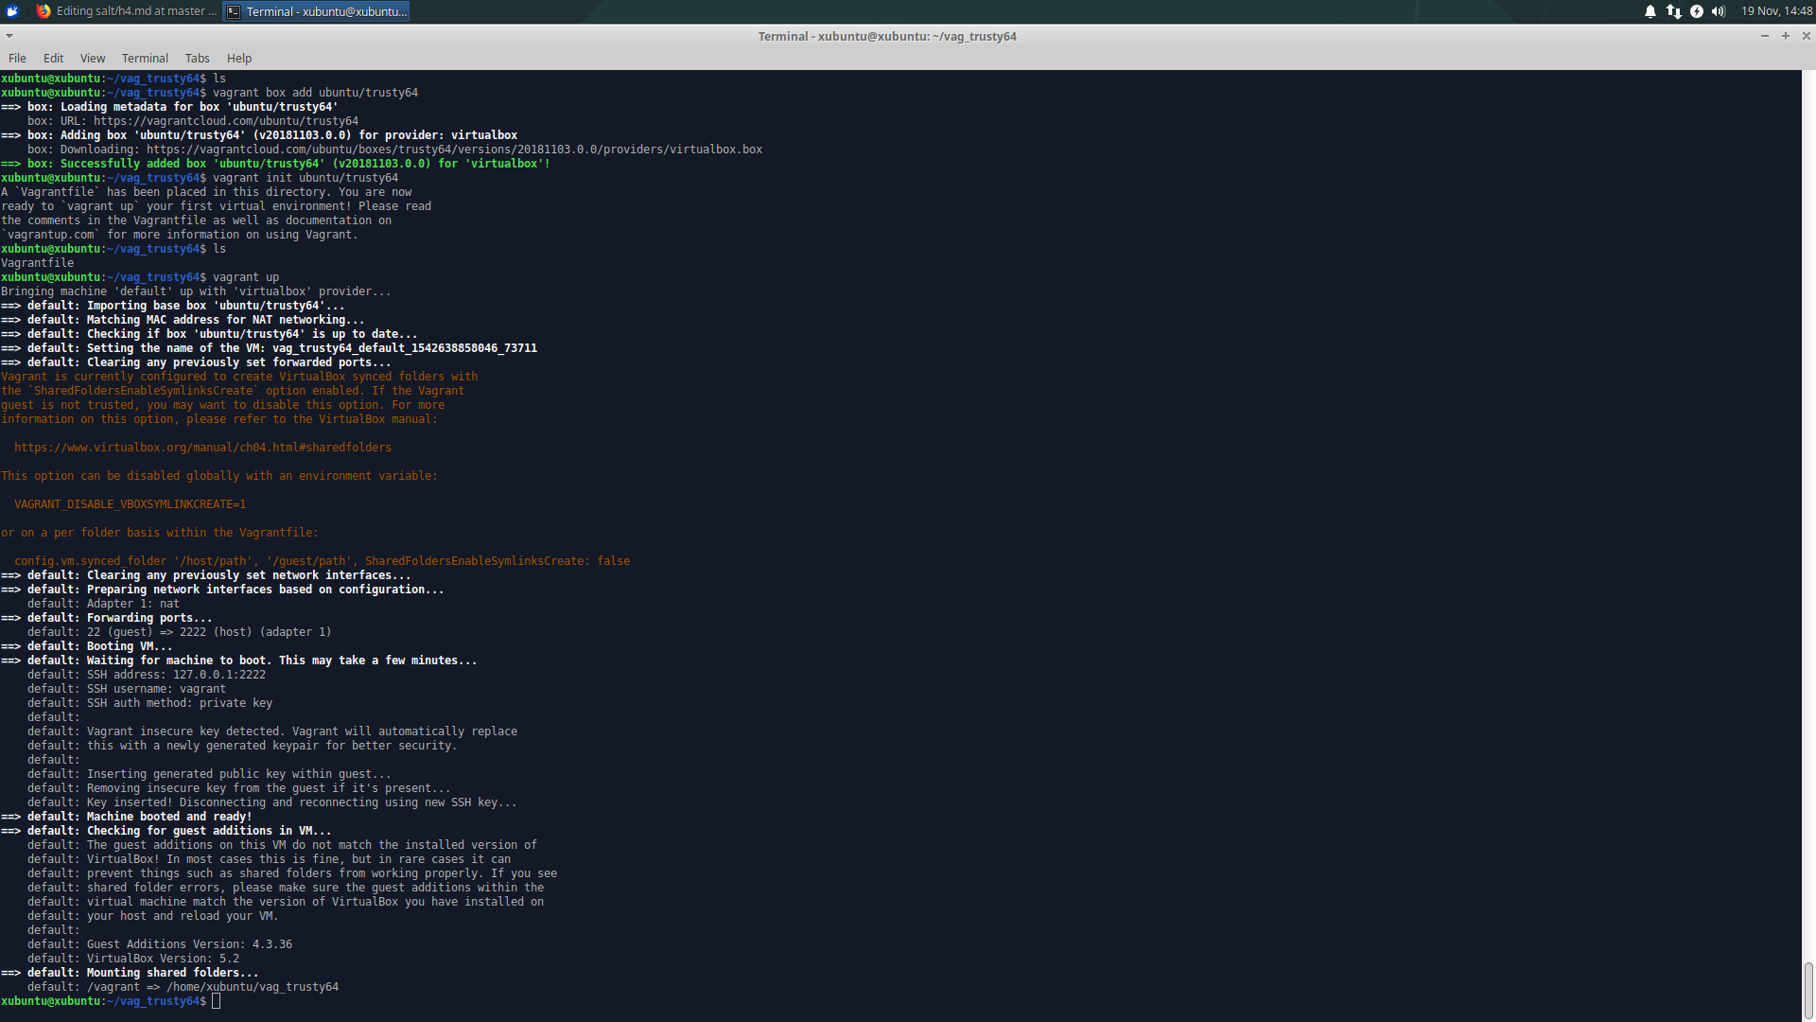Maximize the Terminal window
Image resolution: width=1816 pixels, height=1022 pixels.
coord(1785,36)
